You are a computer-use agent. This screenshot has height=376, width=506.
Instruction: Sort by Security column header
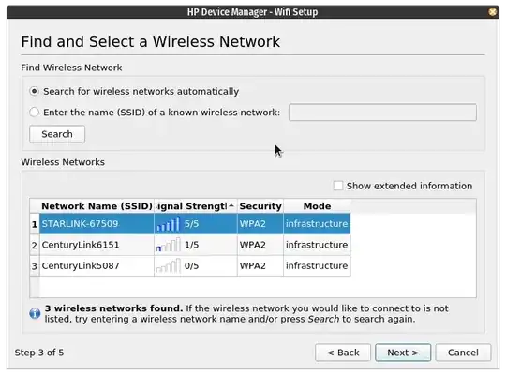pyautogui.click(x=260, y=206)
